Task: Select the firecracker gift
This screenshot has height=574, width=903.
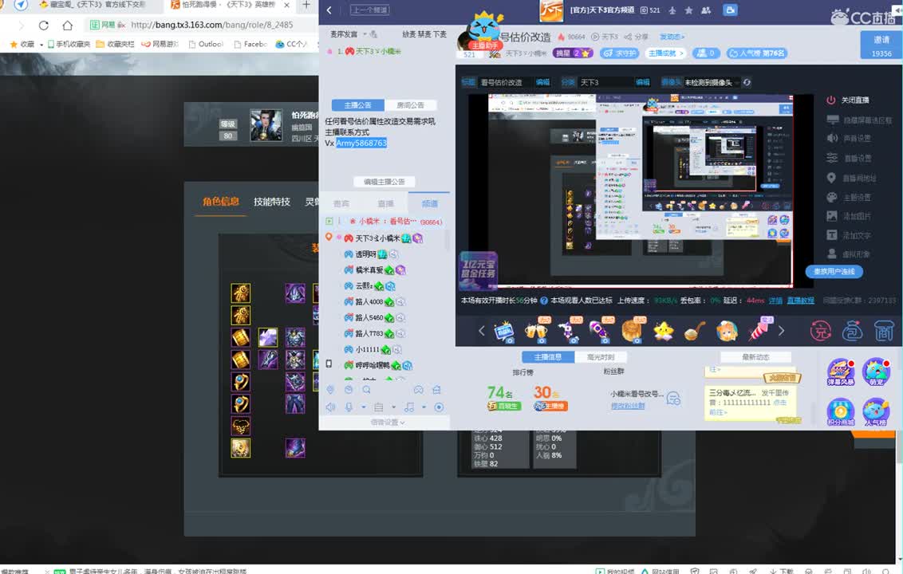Action: (x=759, y=331)
